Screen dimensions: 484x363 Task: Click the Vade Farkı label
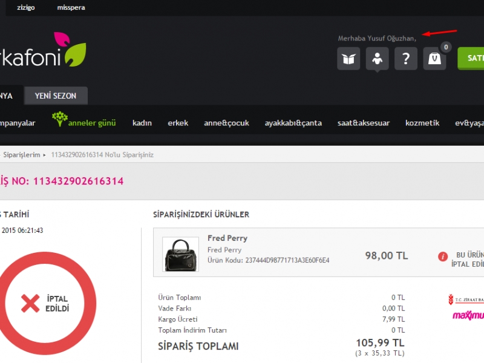175,309
